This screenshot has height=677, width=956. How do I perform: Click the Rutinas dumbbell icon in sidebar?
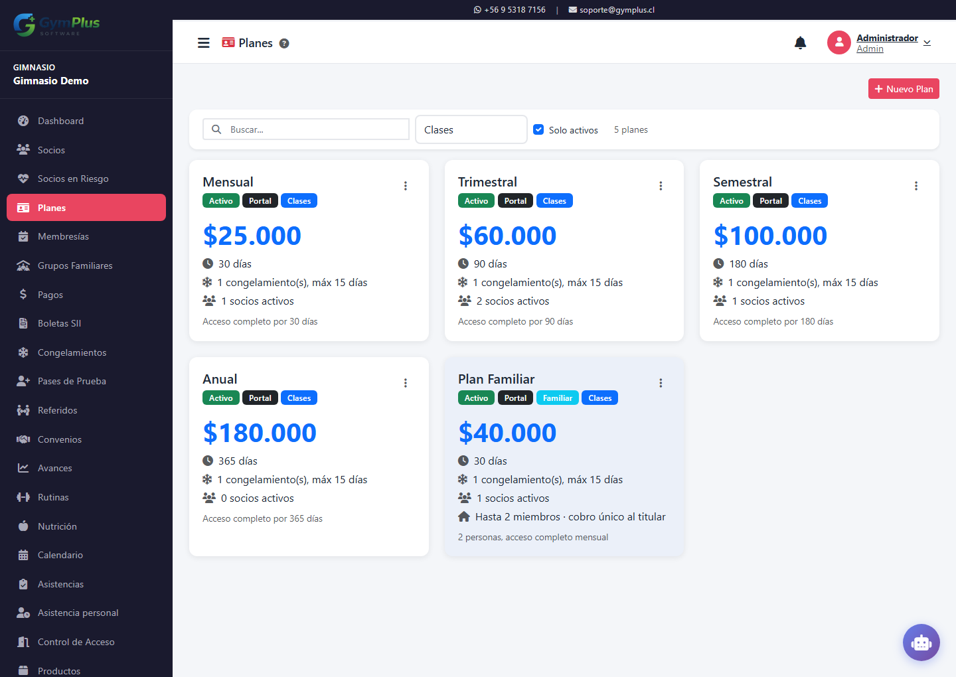23,497
